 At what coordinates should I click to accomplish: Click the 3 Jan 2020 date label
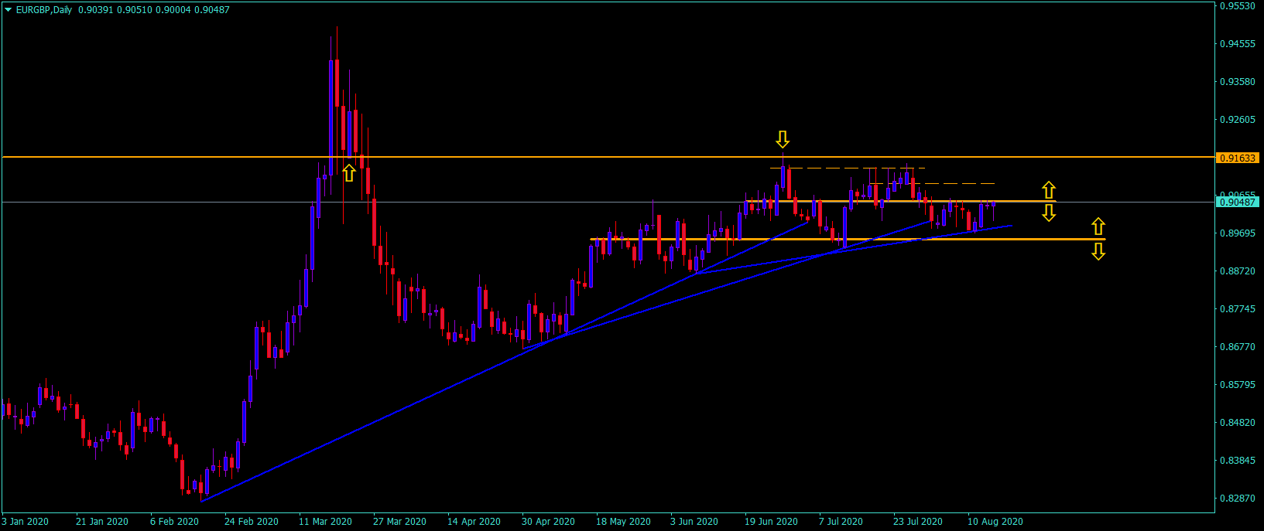[x=26, y=522]
